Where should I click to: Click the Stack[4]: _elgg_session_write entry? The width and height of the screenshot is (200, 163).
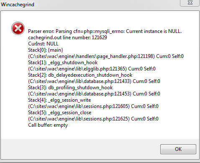59,100
